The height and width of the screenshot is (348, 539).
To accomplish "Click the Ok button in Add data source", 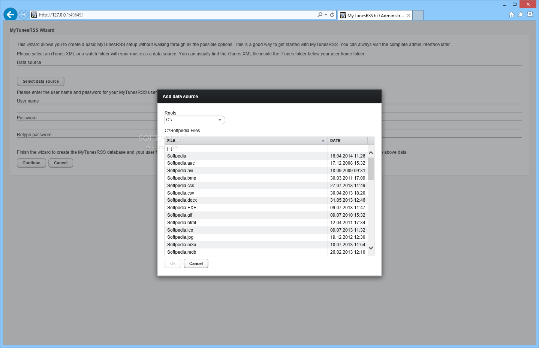I will pyautogui.click(x=173, y=263).
